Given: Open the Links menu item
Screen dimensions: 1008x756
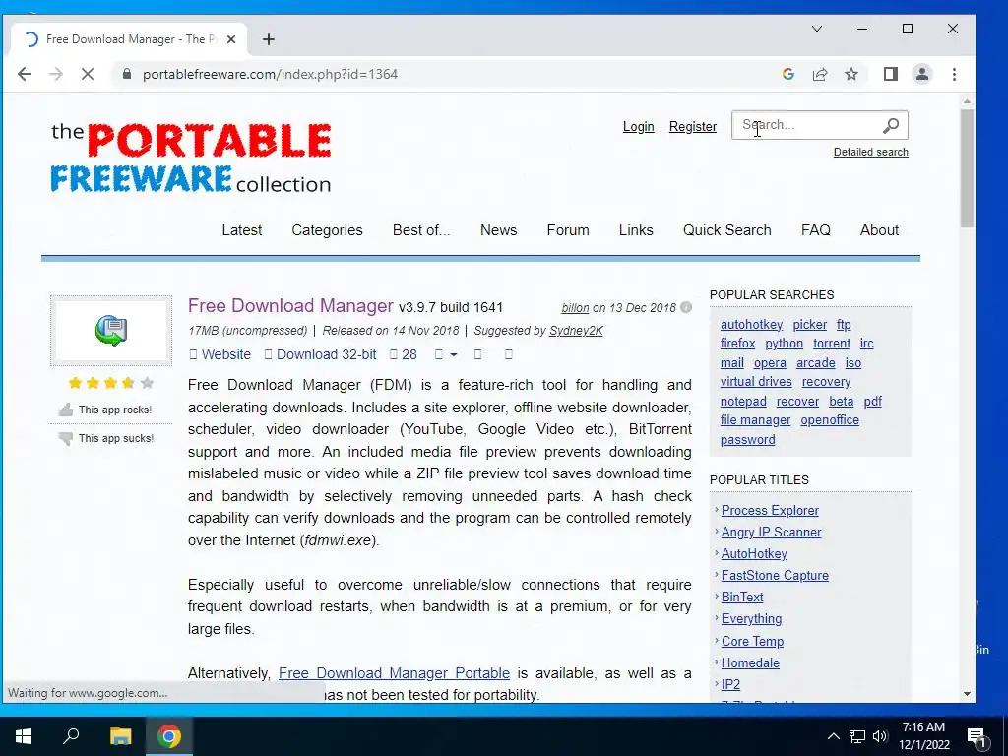Looking at the screenshot, I should pos(636,230).
